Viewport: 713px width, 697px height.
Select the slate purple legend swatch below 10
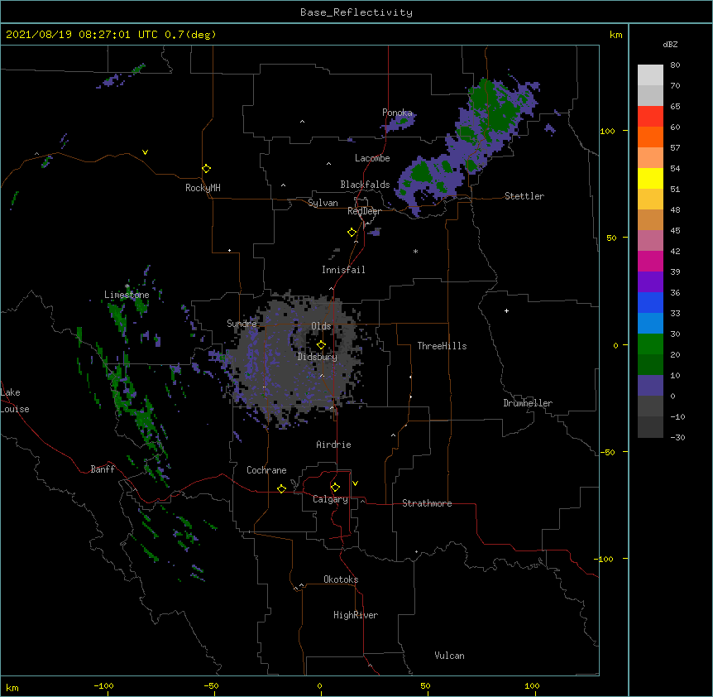650,386
